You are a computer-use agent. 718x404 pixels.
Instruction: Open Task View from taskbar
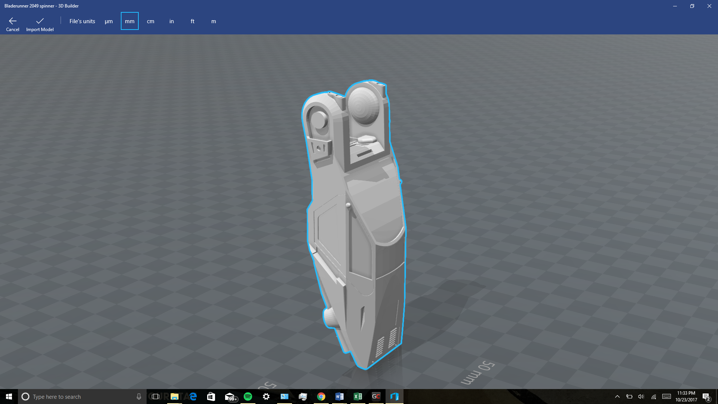pos(156,397)
